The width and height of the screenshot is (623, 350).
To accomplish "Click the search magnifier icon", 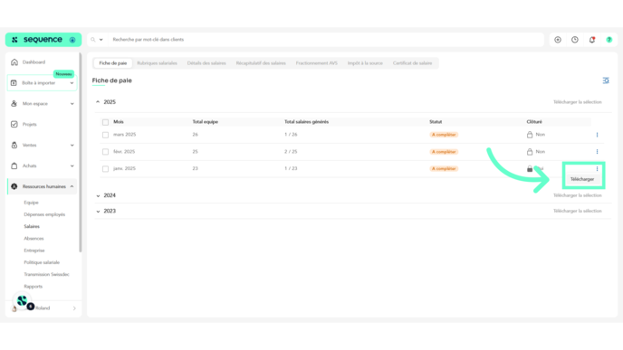I will 93,40.
